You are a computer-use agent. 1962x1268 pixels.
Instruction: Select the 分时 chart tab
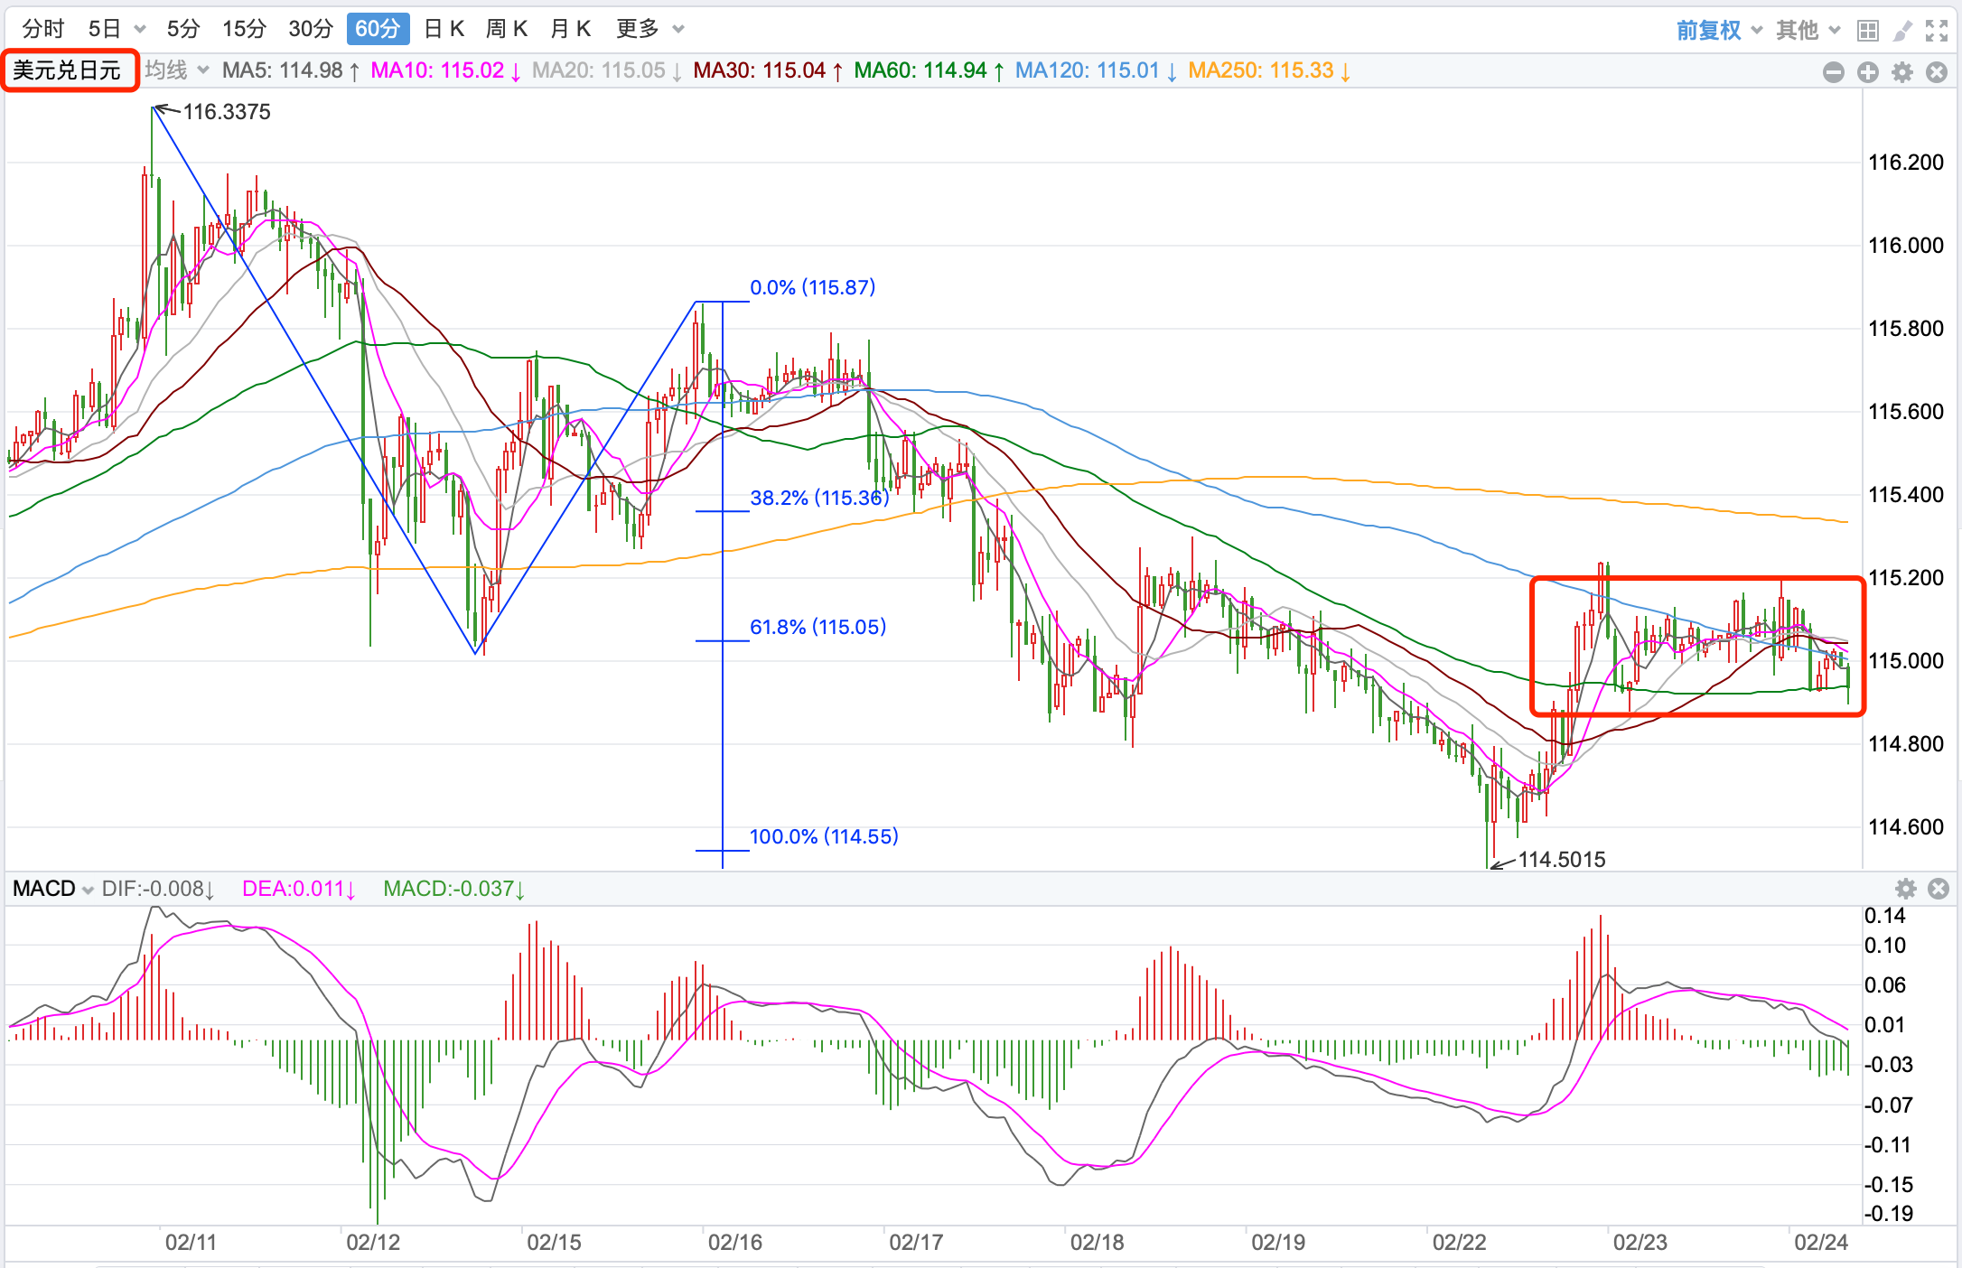click(x=43, y=29)
